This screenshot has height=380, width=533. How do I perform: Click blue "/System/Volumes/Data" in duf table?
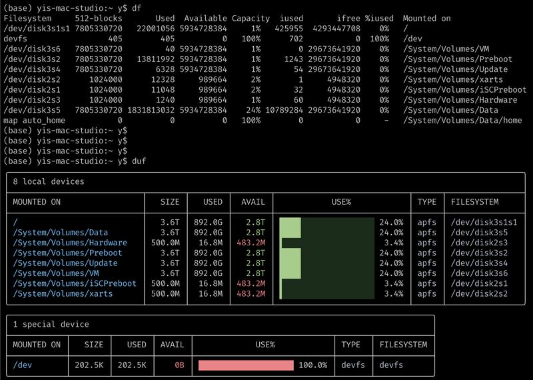click(61, 233)
